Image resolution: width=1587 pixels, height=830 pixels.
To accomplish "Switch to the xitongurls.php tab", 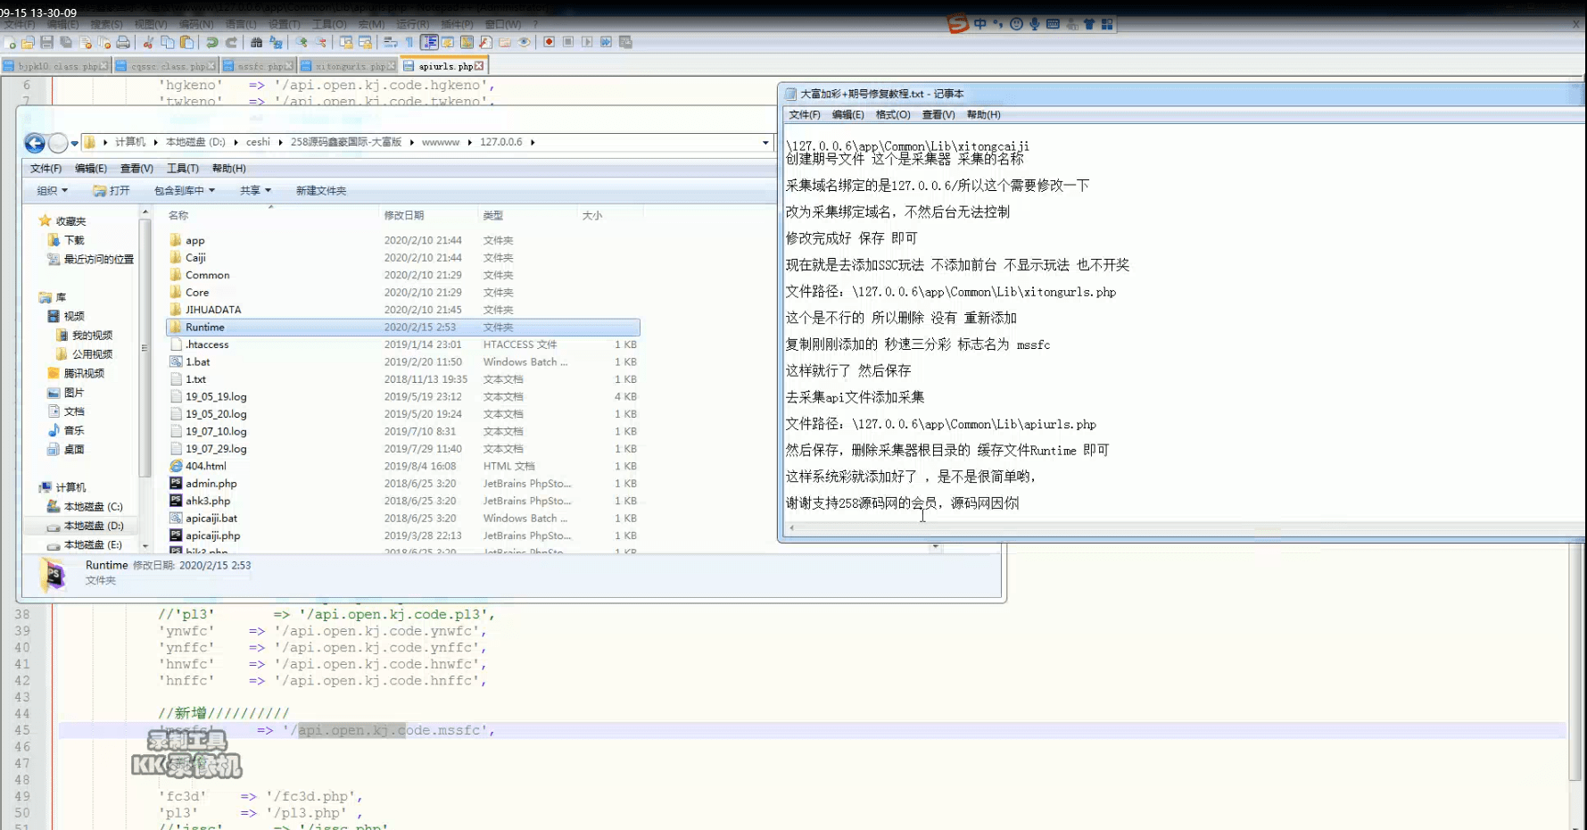I will 348,66.
